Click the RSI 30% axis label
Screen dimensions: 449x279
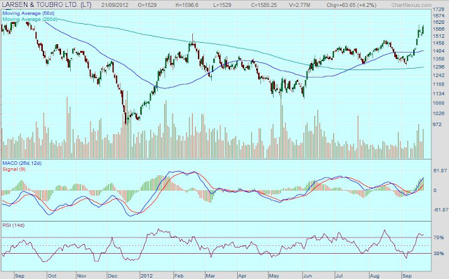(x=438, y=254)
